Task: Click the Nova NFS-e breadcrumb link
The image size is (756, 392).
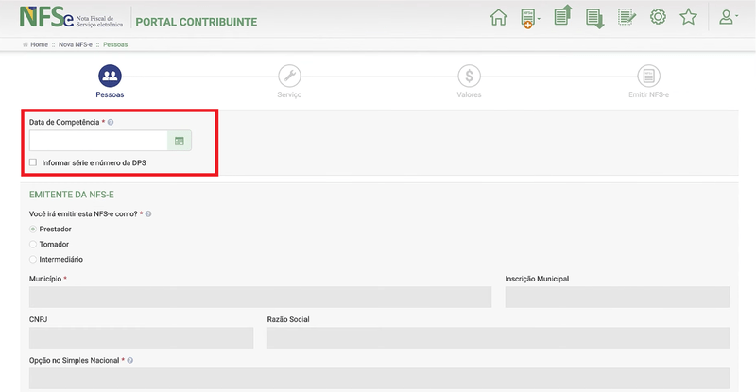Action: click(75, 44)
